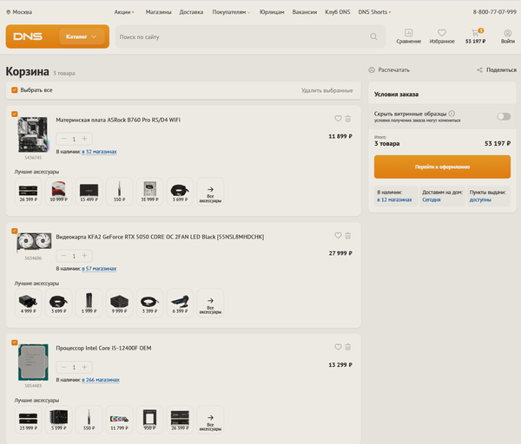Open the Intel processor product image
This screenshot has width=521, height=444.
coord(33,362)
